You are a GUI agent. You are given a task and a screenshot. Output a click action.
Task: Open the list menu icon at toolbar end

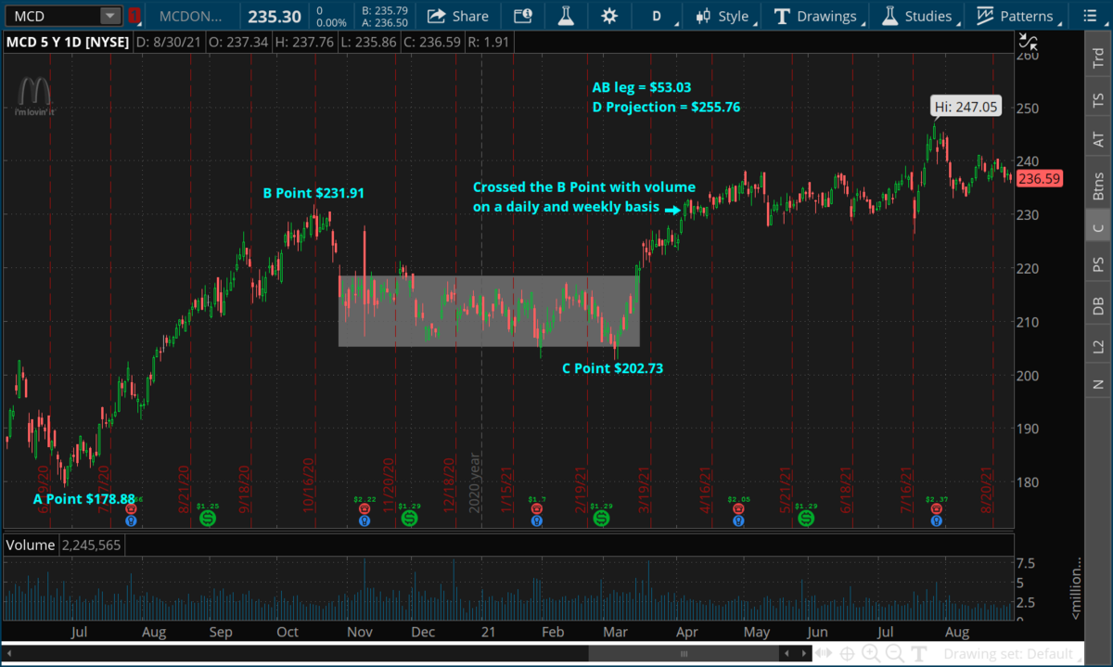click(1091, 16)
